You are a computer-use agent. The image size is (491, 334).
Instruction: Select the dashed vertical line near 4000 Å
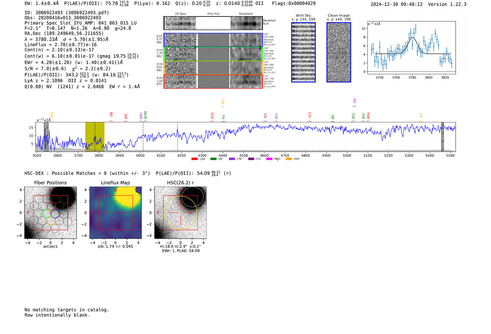[143, 137]
